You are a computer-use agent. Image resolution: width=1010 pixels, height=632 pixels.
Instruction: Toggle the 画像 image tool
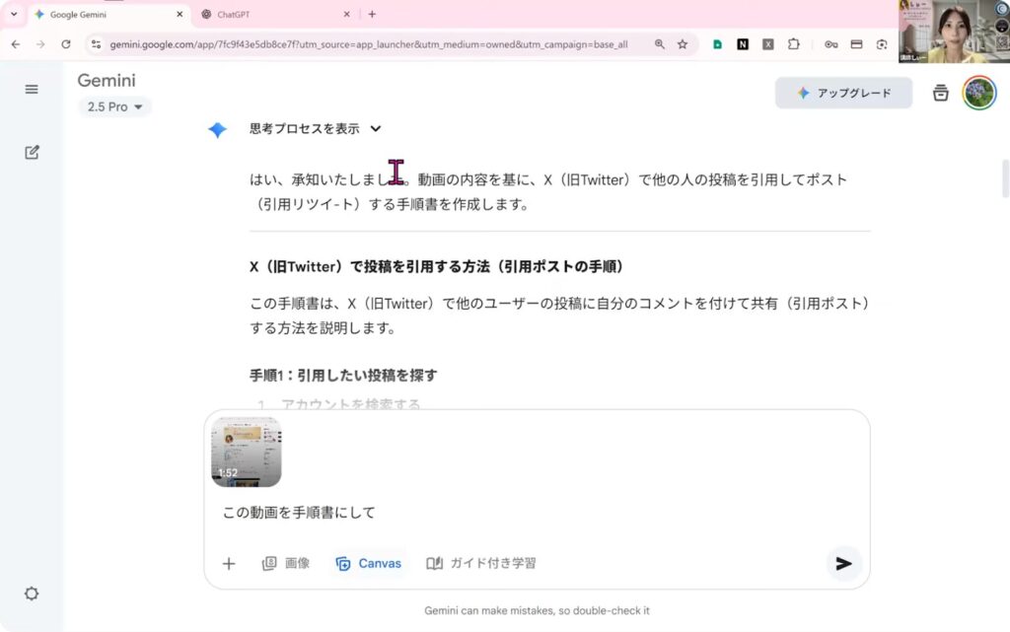point(286,563)
